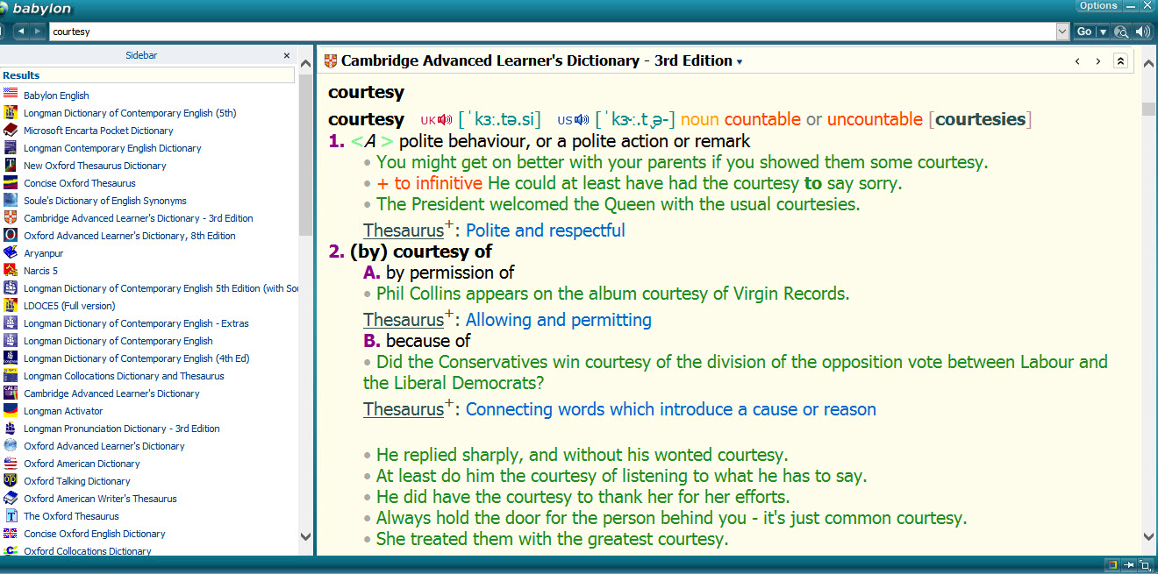1158x574 pixels.
Task: Click the 'Allowing and permitting' thesaurus link
Action: (x=558, y=320)
